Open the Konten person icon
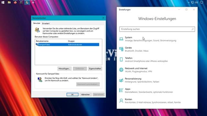Screen dimensions: 207x116 pos(121,101)
